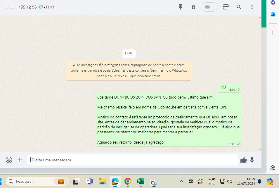Image resolution: width=279 pixels, height=188 pixels.
Task: Open Microsoft 365 in the Edge sidebar
Action: 273,2
